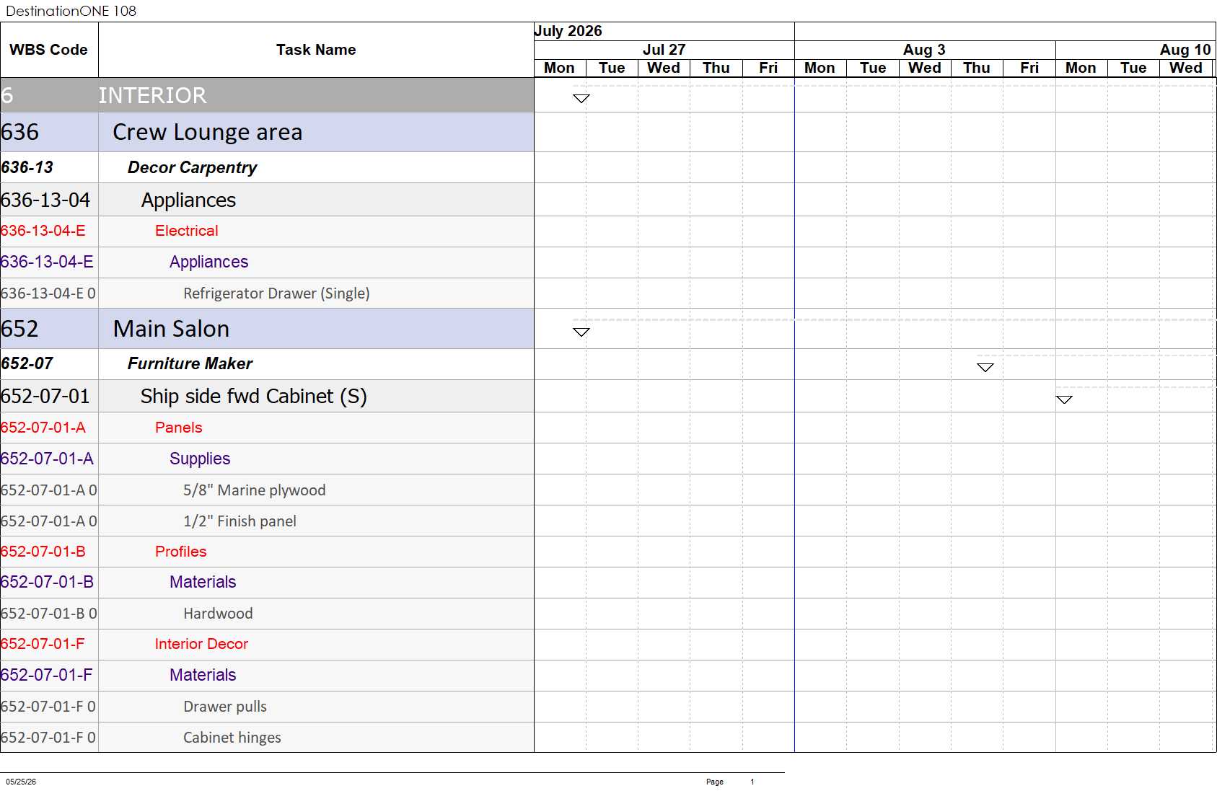The width and height of the screenshot is (1217, 791).
Task: Click the INTERIOR summary start marker
Action: coord(581,99)
